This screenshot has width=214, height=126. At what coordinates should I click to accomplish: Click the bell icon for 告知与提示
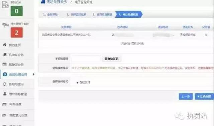coord(5,84)
